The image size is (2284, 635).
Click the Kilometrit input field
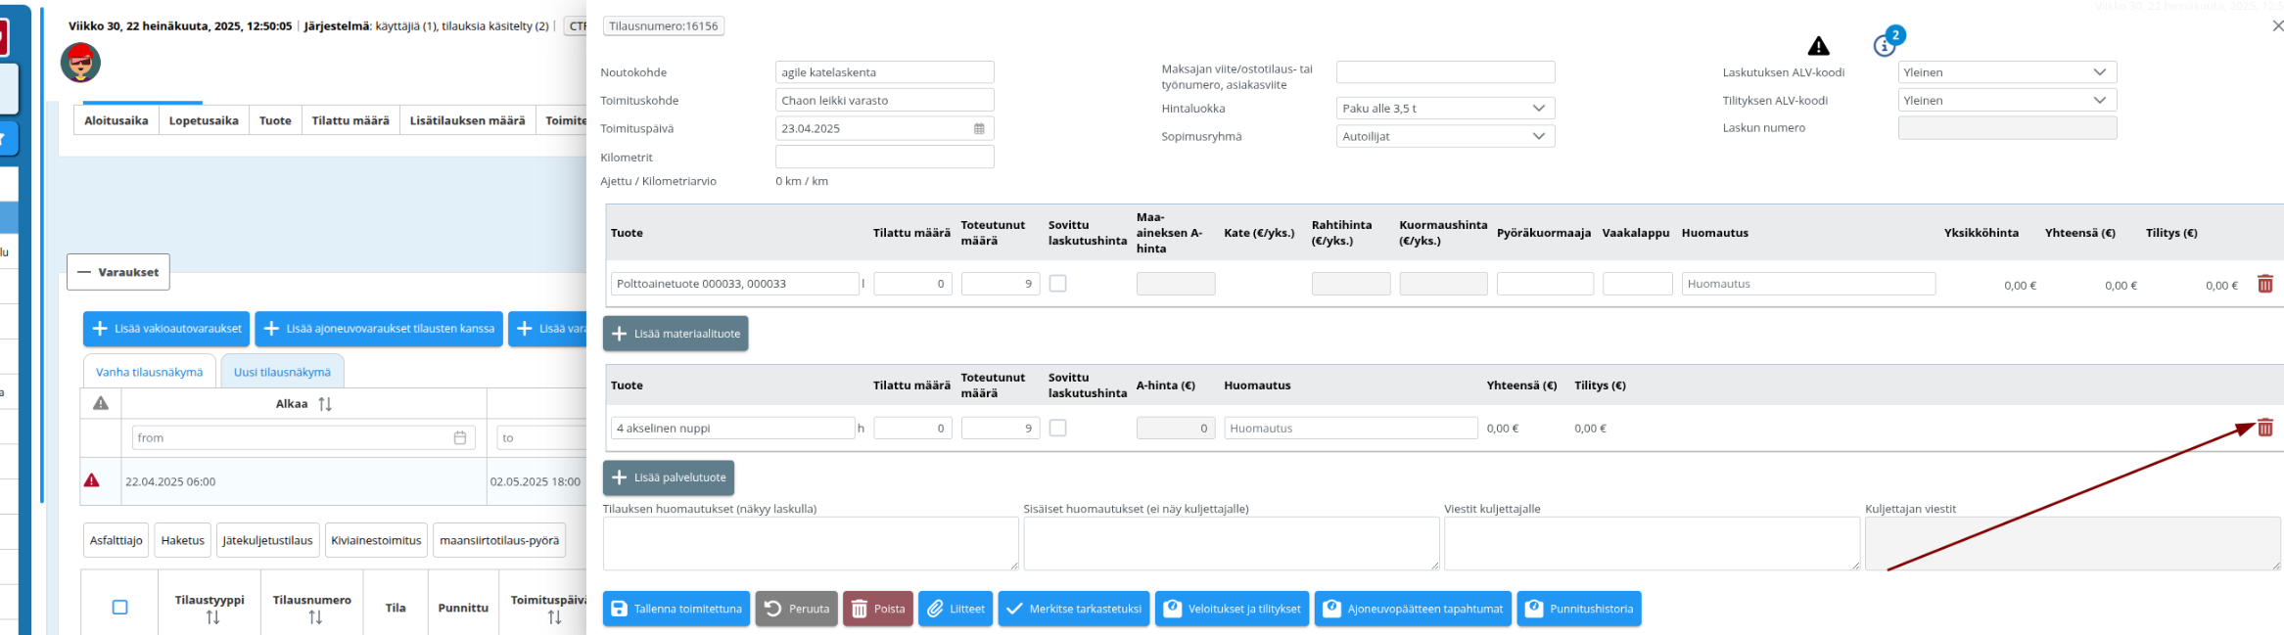[x=883, y=157]
